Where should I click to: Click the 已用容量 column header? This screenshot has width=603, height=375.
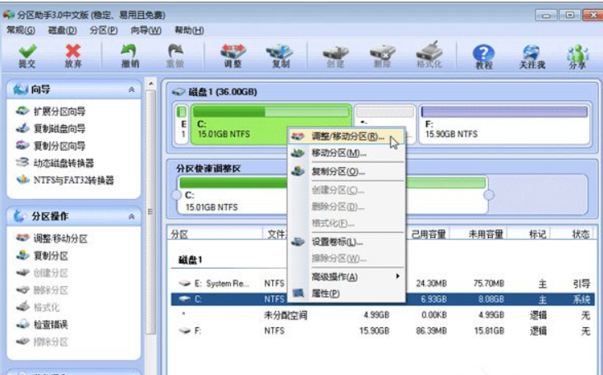click(x=428, y=234)
